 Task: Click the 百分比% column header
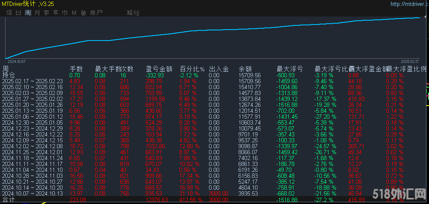click(x=192, y=69)
